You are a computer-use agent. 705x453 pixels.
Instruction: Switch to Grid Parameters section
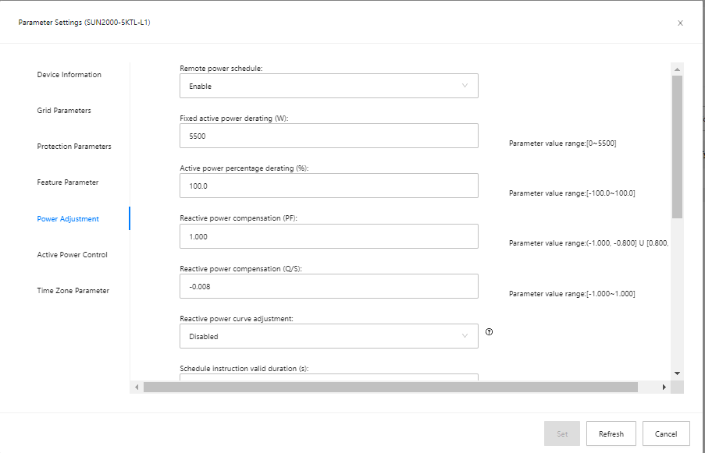64,111
